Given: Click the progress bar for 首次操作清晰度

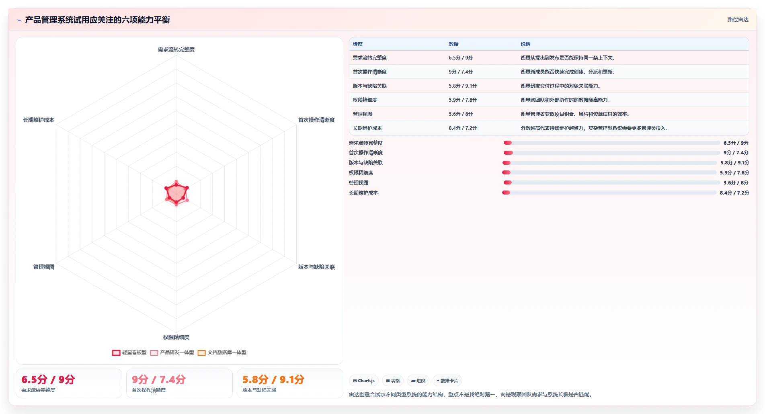Looking at the screenshot, I should [x=612, y=153].
